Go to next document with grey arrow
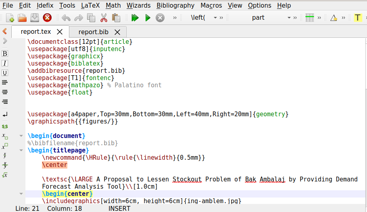Image resolution: width=367 pixels, height=212 pixels. pos(5,41)
